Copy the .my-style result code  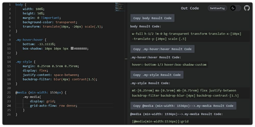click(x=157, y=75)
